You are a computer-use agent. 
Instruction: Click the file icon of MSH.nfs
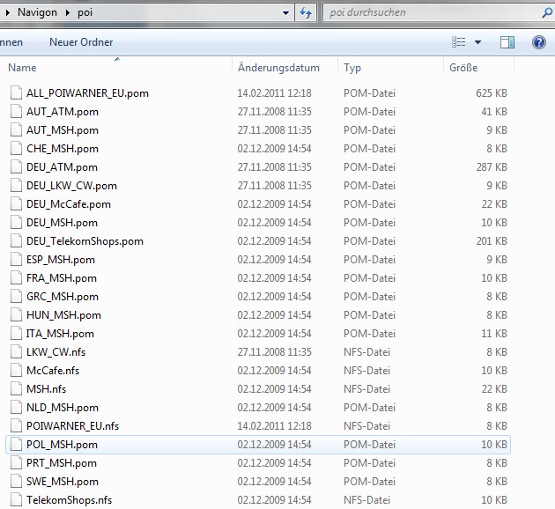[16, 388]
